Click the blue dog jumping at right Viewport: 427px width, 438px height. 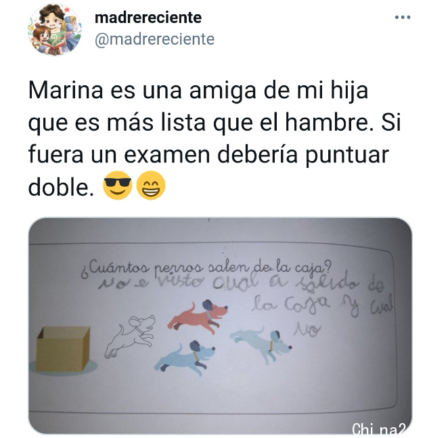click(x=261, y=345)
